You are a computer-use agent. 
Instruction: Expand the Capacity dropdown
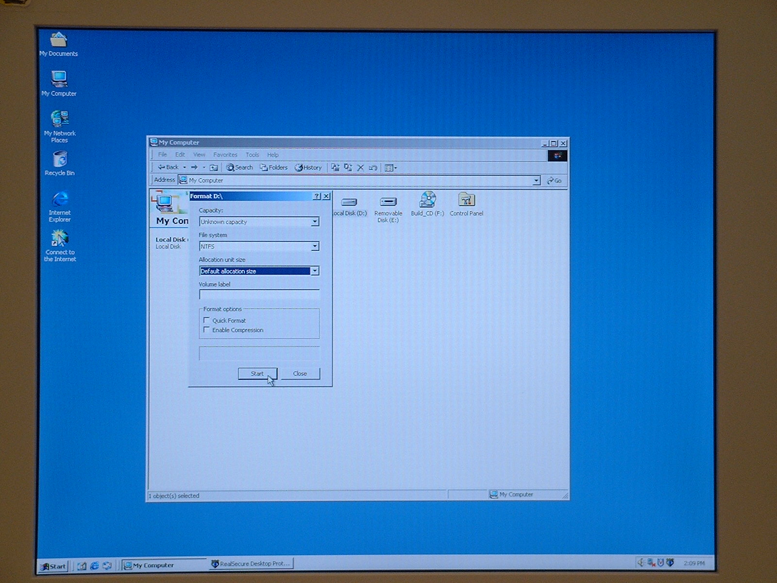pyautogui.click(x=315, y=222)
